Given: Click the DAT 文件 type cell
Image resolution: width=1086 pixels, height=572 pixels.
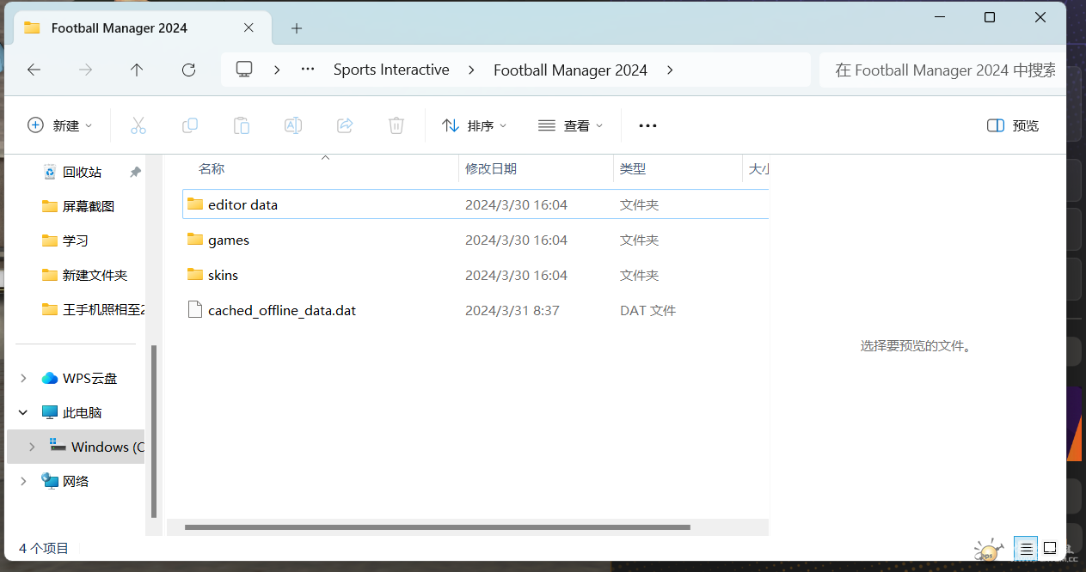Looking at the screenshot, I should [647, 310].
